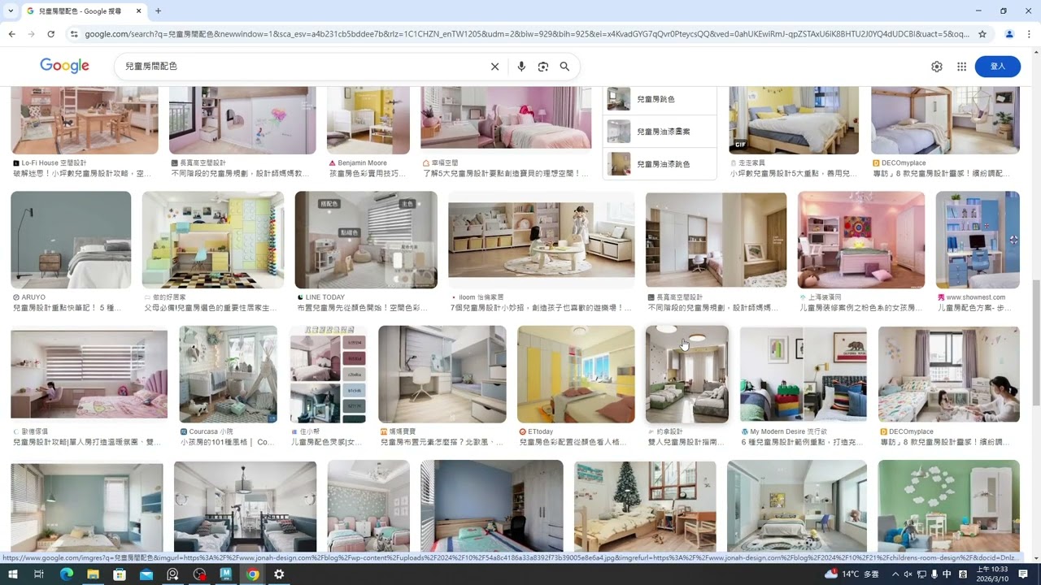Open the tab search dropdown arrow
The height and width of the screenshot is (585, 1041).
pyautogui.click(x=11, y=11)
